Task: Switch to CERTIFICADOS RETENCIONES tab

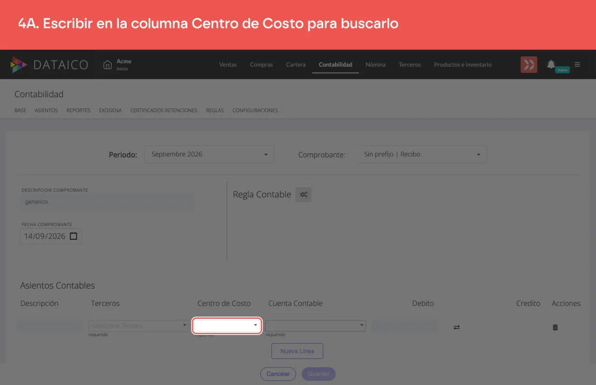Action: [164, 110]
